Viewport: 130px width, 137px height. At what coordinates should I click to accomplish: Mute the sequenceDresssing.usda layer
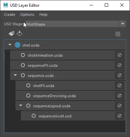[x=120, y=95]
